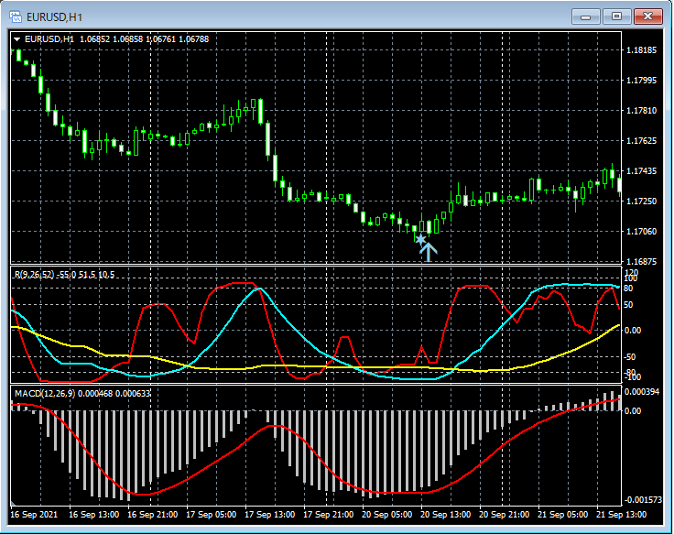Viewport: 674px width, 534px height.
Task: Click the blue asterisk marker on chart
Action: click(x=420, y=239)
